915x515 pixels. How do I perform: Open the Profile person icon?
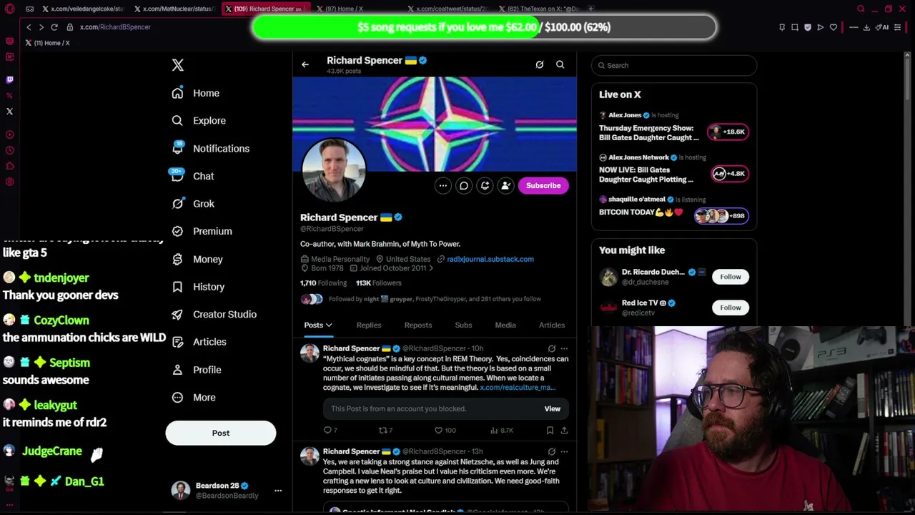point(177,370)
